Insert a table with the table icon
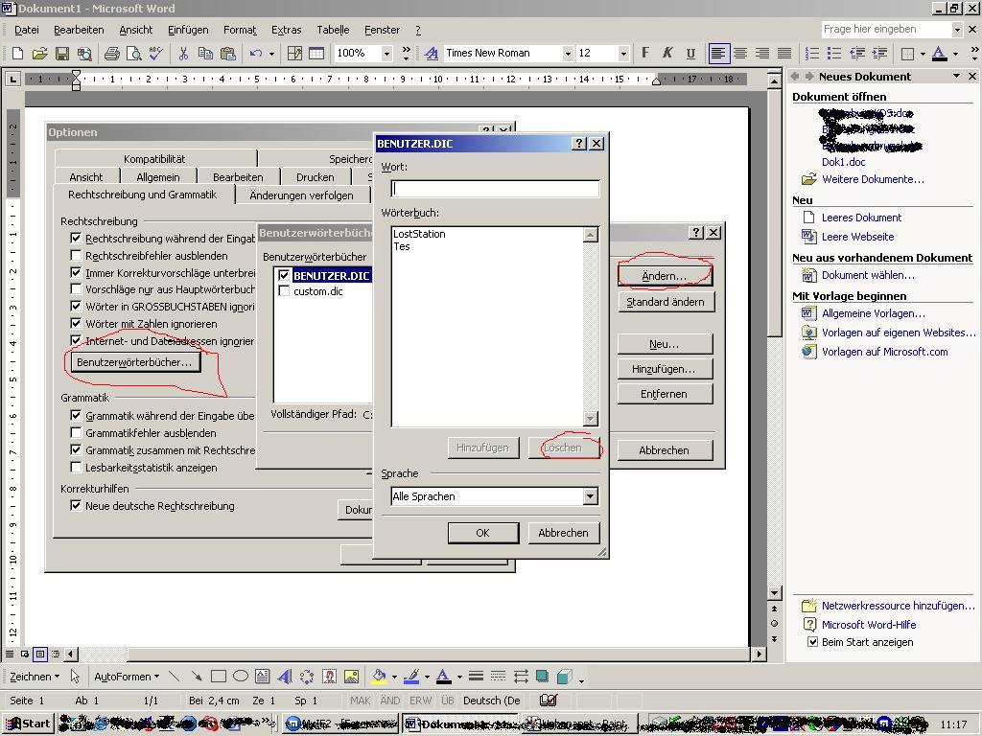 pos(316,54)
